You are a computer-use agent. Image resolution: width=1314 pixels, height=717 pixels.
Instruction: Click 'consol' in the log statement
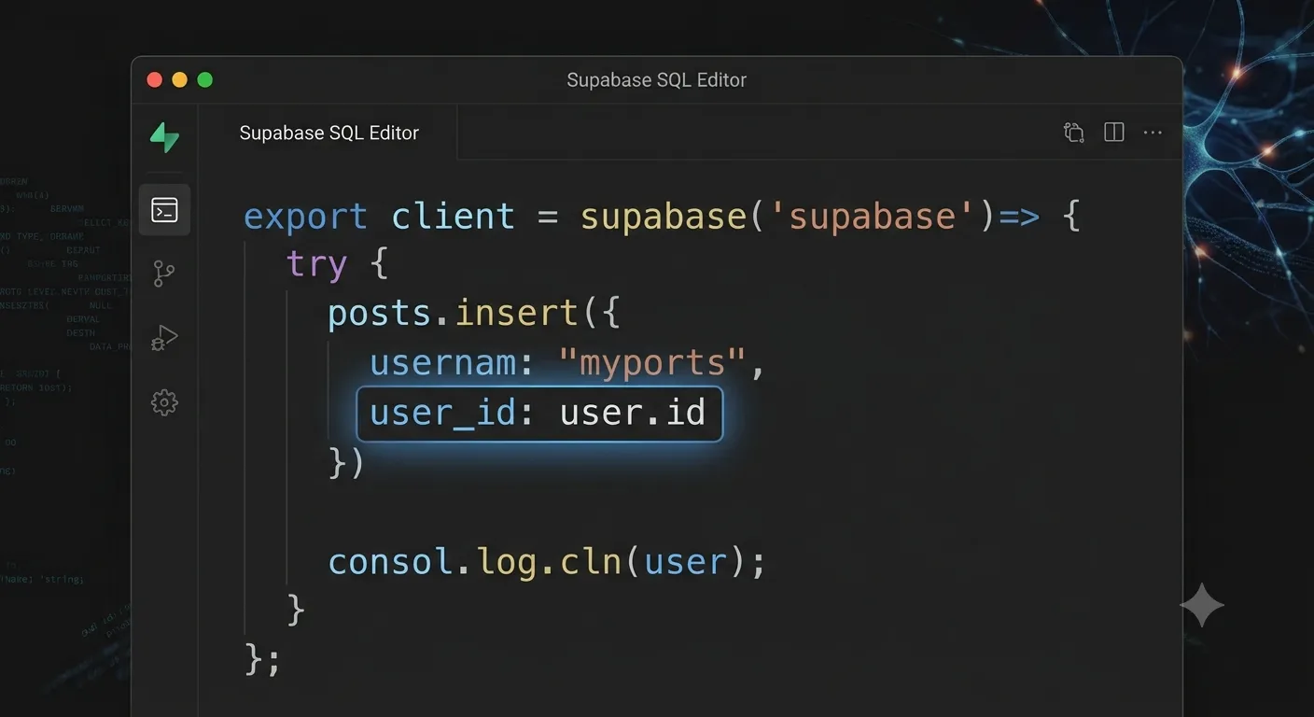(391, 561)
